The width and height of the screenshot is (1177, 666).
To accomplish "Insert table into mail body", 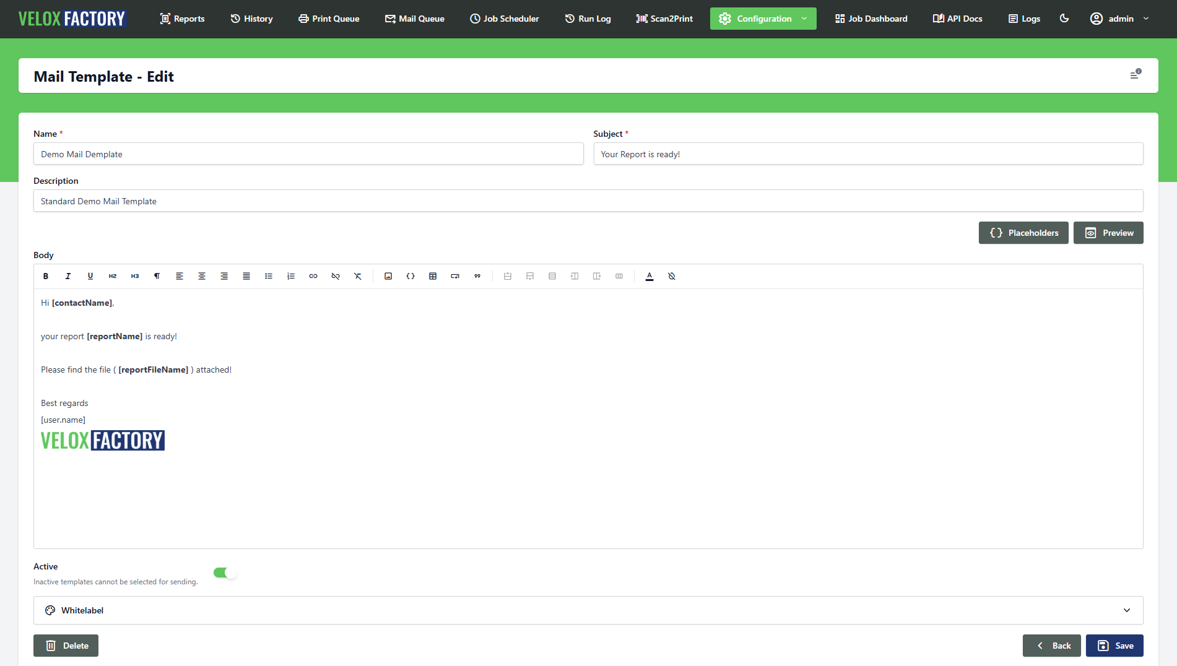I will (x=433, y=276).
